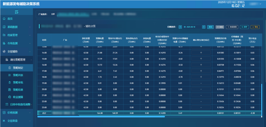Click the 首页 home icon in sidebar

[x=4, y=19]
